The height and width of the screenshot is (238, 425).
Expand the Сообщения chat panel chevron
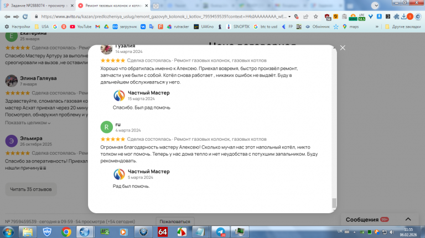[408, 219]
